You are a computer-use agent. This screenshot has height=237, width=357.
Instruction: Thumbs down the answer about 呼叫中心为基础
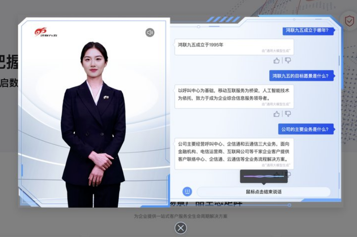click(x=288, y=114)
